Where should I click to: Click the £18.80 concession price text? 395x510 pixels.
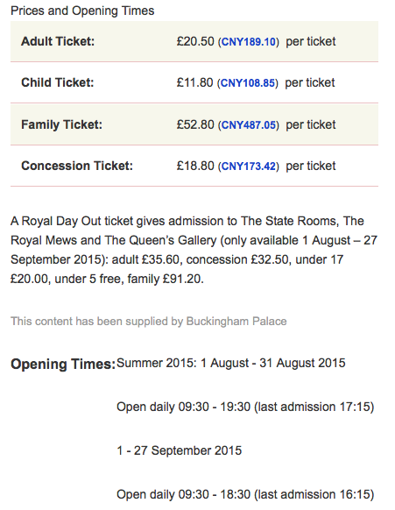(x=195, y=166)
